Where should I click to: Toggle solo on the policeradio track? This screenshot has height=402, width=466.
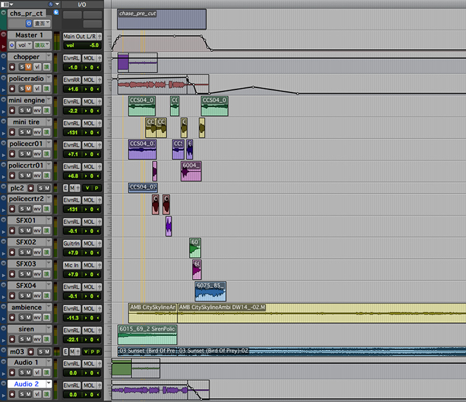[x=21, y=89]
